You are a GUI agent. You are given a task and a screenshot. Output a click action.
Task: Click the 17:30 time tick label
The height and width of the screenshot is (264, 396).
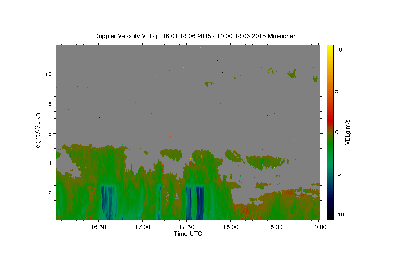[186, 227]
